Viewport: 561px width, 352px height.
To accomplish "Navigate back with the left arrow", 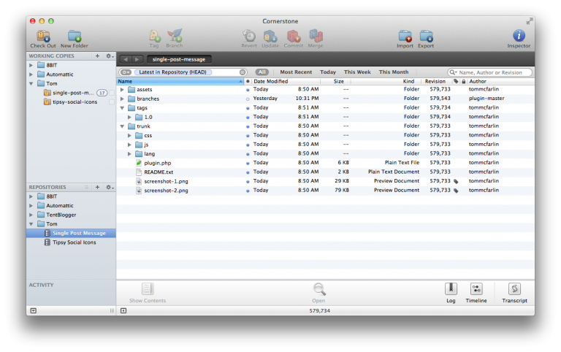I will (x=126, y=59).
